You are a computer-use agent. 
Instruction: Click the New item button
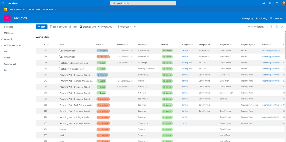click(42, 26)
